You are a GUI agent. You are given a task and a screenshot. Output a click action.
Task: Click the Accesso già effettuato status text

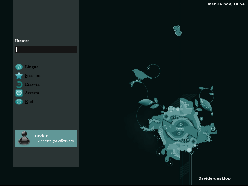(56, 141)
